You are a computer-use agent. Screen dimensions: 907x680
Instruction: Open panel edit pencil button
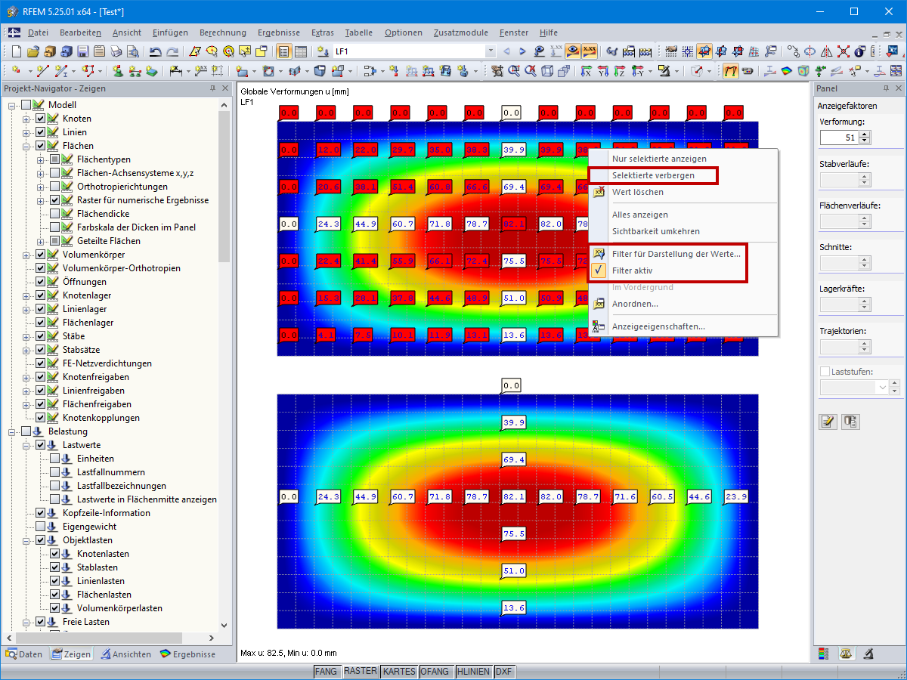[828, 422]
